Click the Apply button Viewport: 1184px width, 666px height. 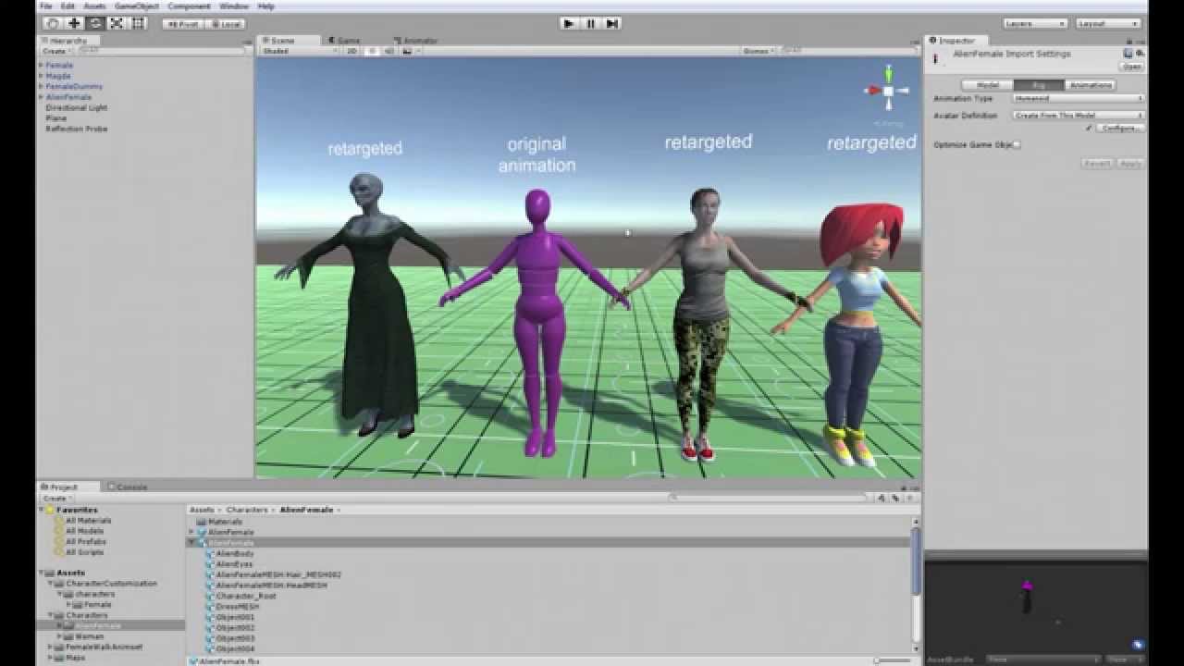(x=1129, y=164)
